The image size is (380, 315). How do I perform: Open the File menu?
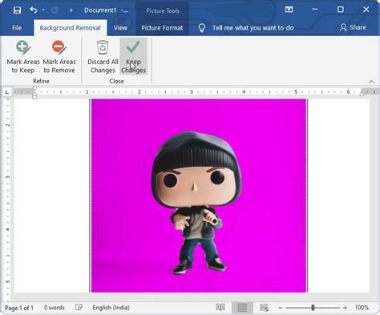click(x=17, y=28)
